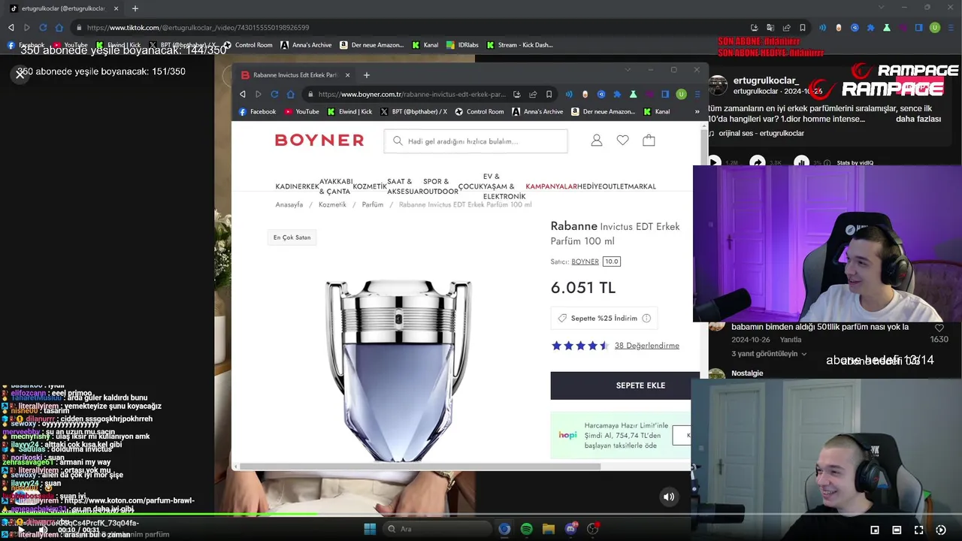Go to home page in Boyner window
Image resolution: width=962 pixels, height=541 pixels.
[291, 94]
